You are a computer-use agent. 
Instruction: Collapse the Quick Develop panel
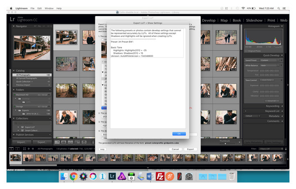pyautogui.click(x=282, y=55)
